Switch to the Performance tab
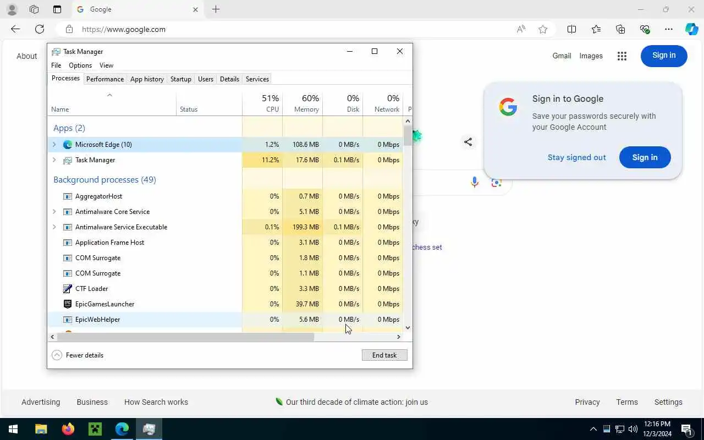Screen dimensions: 704x440 [x=105, y=79]
